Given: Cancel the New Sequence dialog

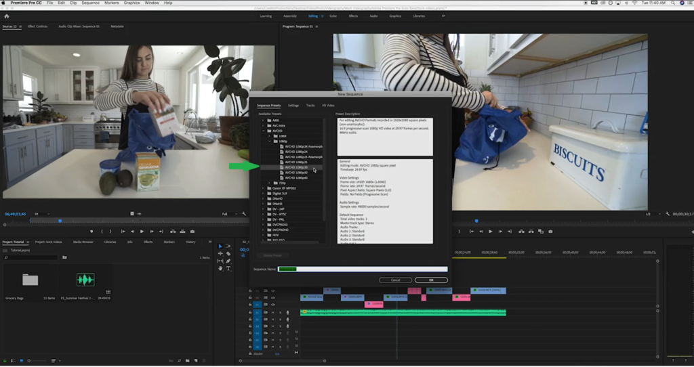Looking at the screenshot, I should click(396, 280).
